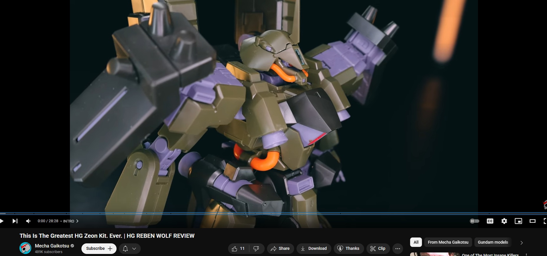Image resolution: width=547 pixels, height=256 pixels.
Task: Toggle the autoplay switch
Action: coord(474,221)
